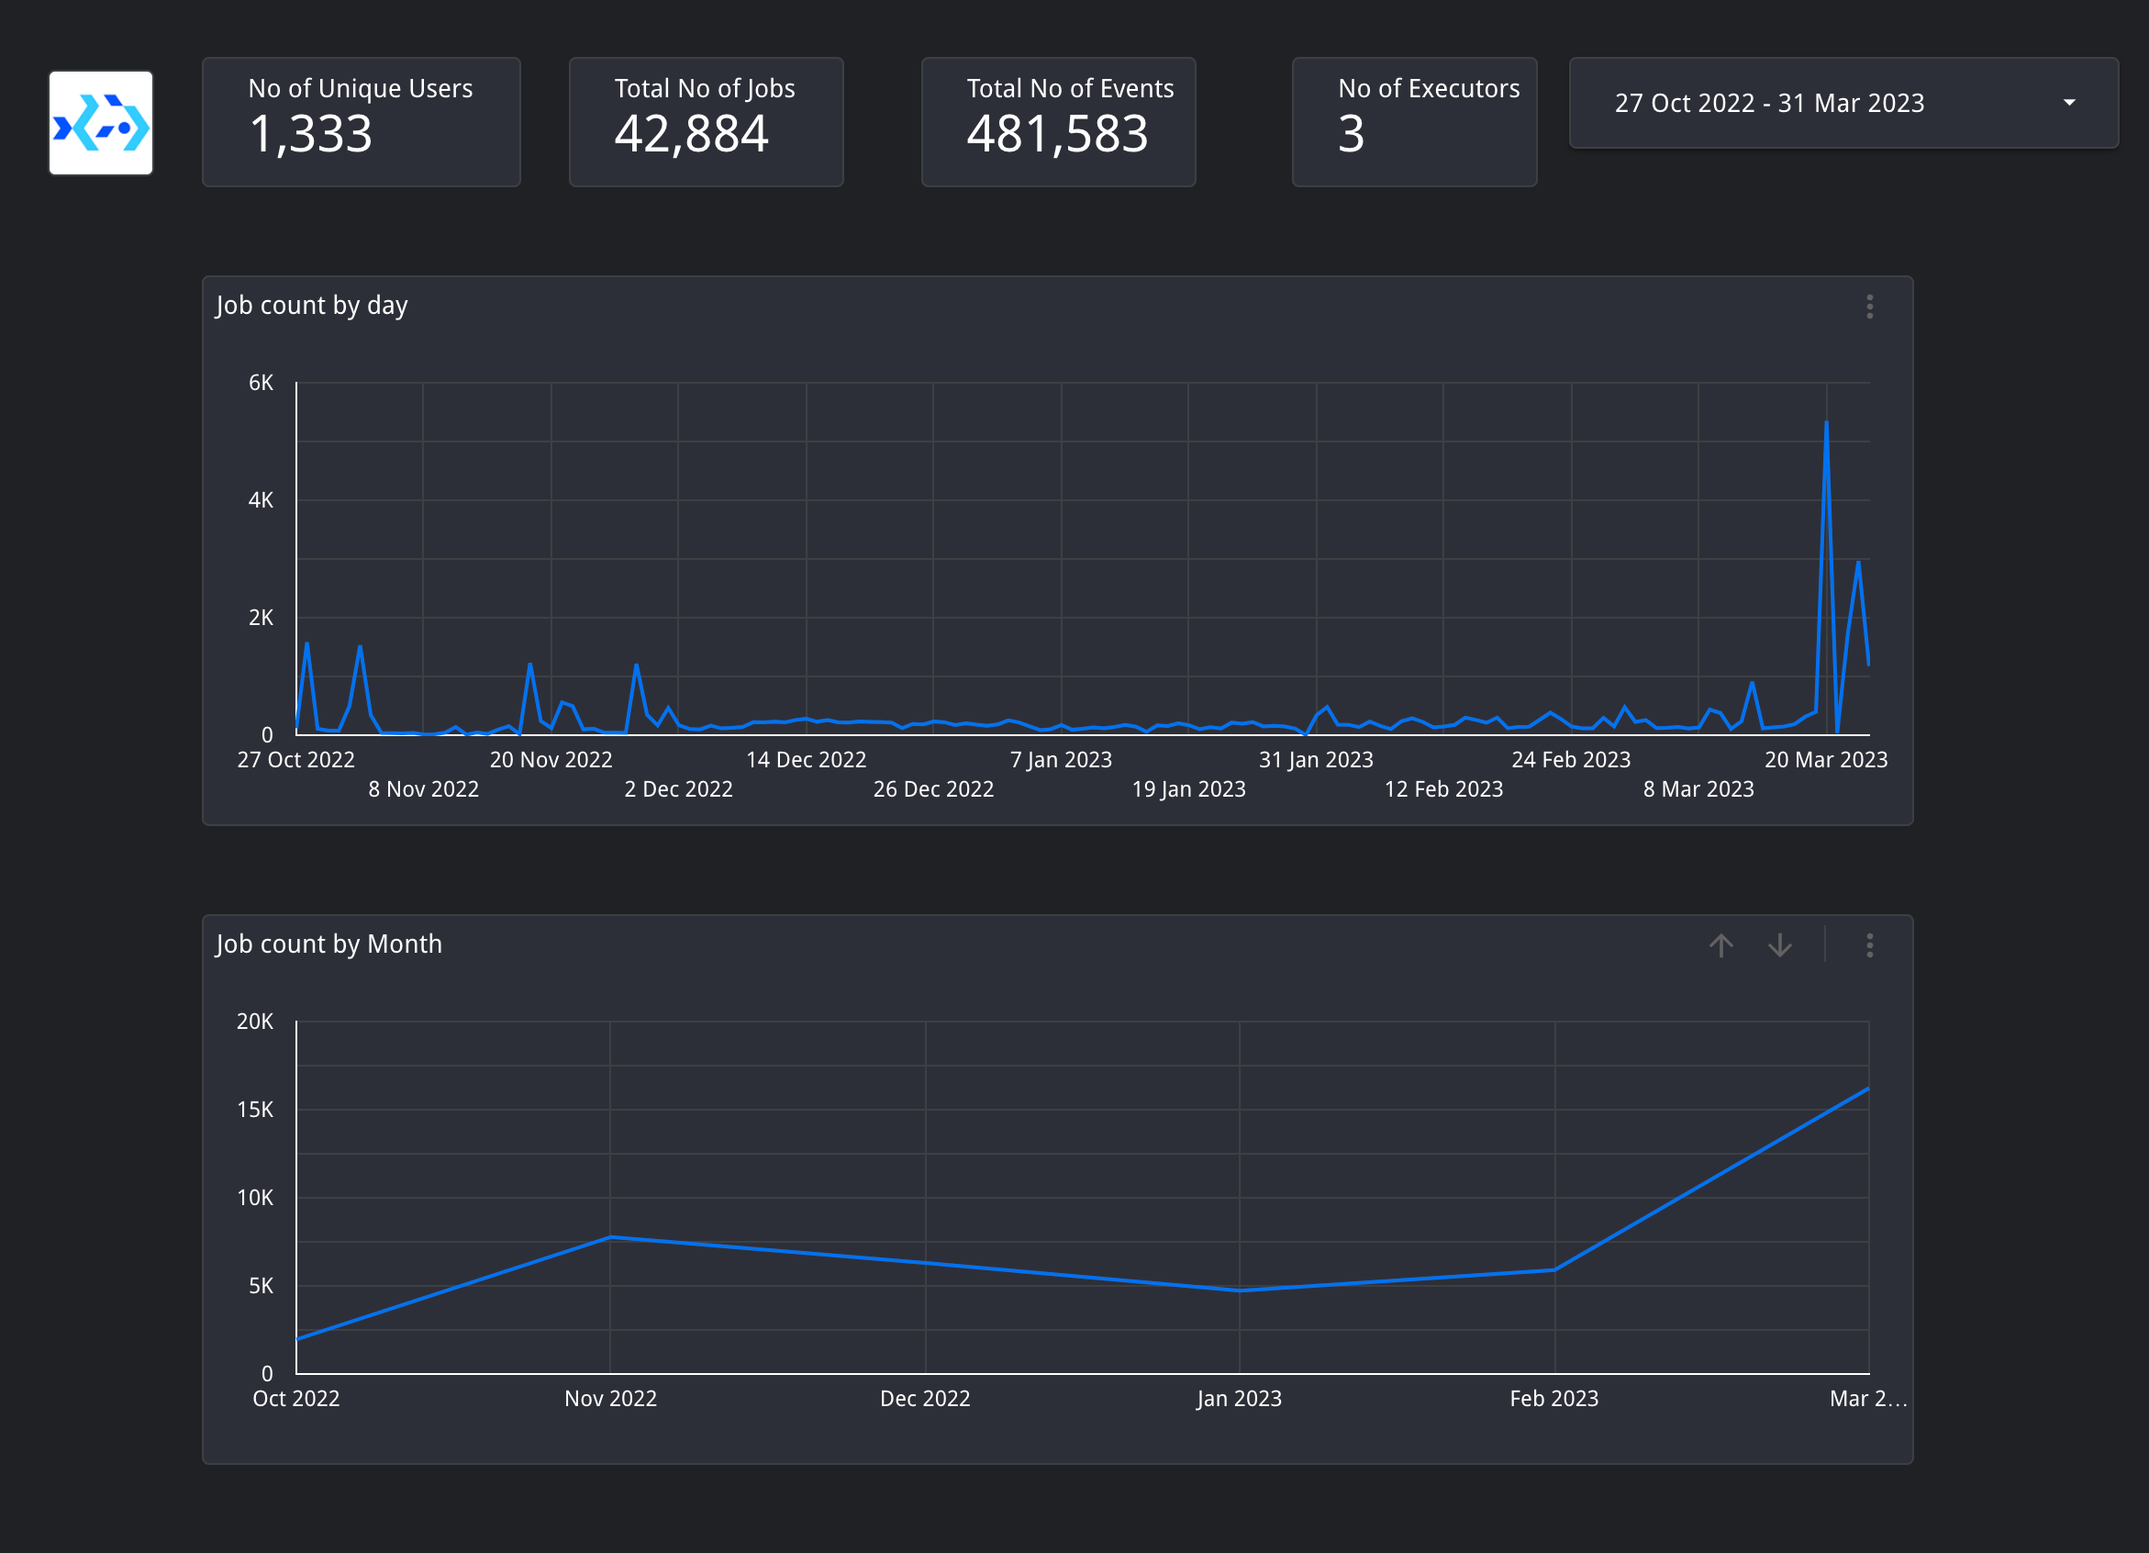Select the Total No of Jobs scorecard
The width and height of the screenshot is (2149, 1553).
tap(706, 122)
